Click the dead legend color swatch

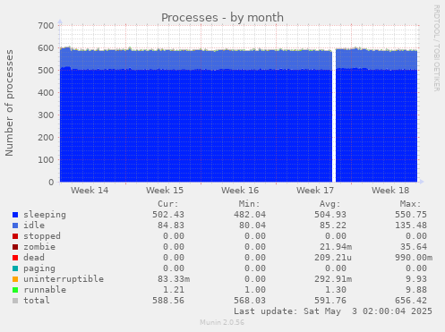click(15, 258)
